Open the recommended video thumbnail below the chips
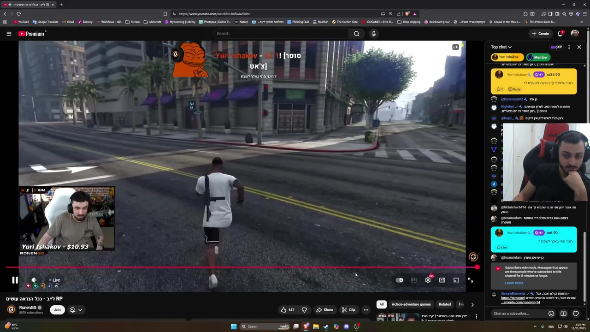 [x=398, y=317]
